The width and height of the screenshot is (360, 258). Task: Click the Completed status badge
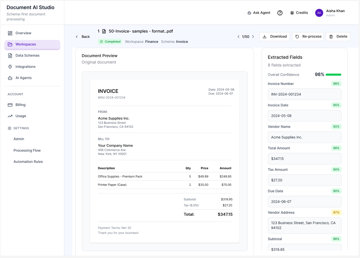pyautogui.click(x=110, y=42)
